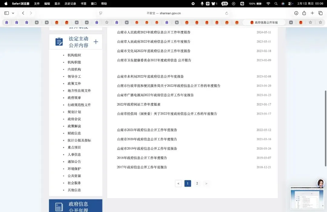Click the virtual assistant avatar icon
The image size is (327, 212).
pyautogui.click(x=321, y=183)
